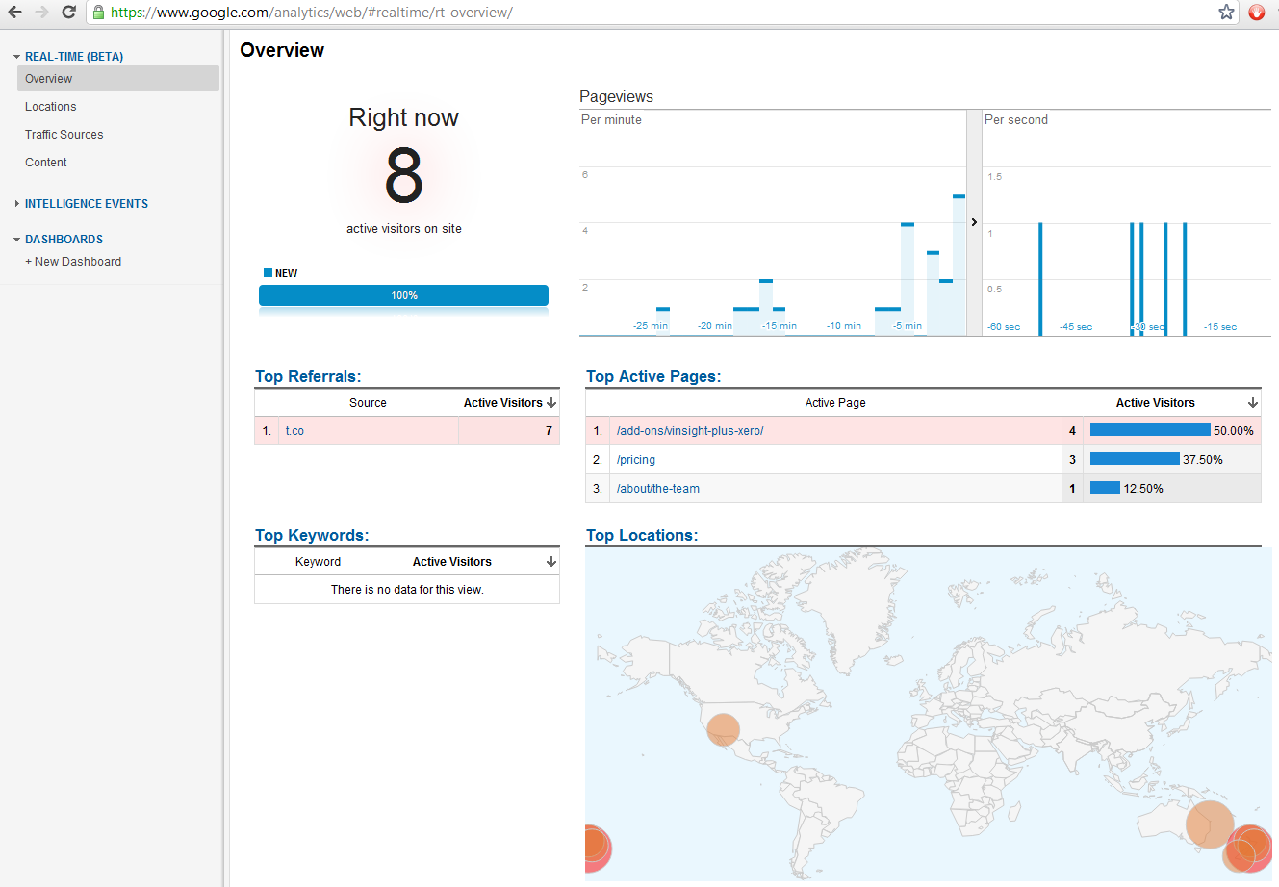Click sort arrow in Top Keywords table

point(551,562)
